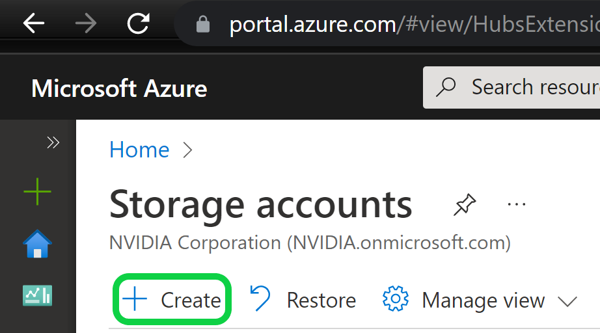Click the padlock site info icon
This screenshot has height=333, width=600.
click(203, 25)
